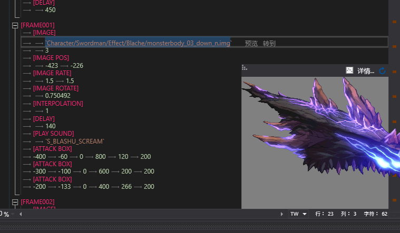Click the monsterbody_03_down_n.img file path

tap(138, 43)
